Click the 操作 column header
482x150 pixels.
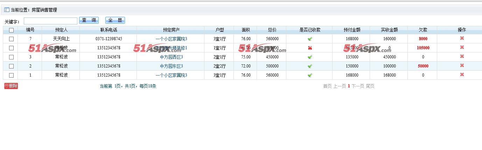point(462,30)
